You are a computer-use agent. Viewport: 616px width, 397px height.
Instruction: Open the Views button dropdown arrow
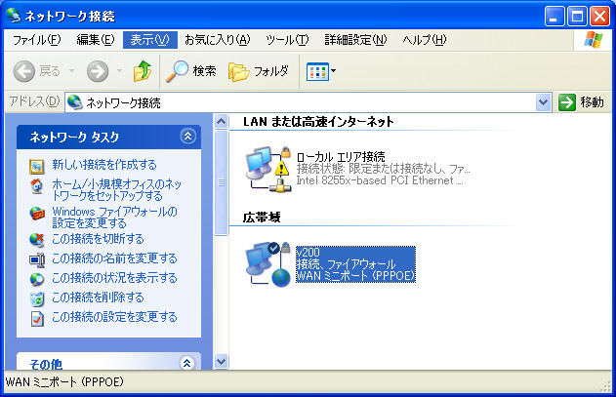[334, 71]
